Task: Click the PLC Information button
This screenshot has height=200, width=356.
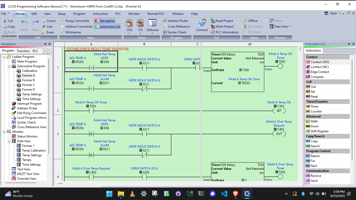Action: (225, 32)
